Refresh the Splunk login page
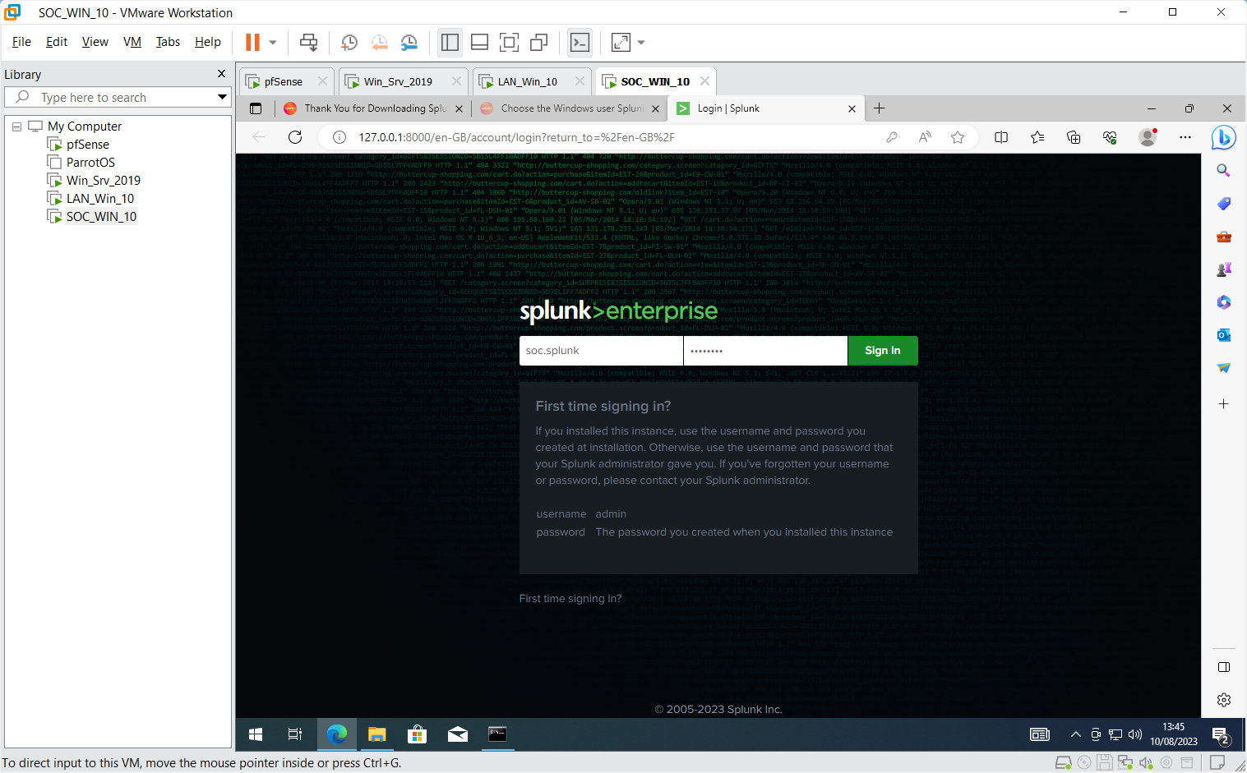The width and height of the screenshot is (1247, 773). click(295, 137)
